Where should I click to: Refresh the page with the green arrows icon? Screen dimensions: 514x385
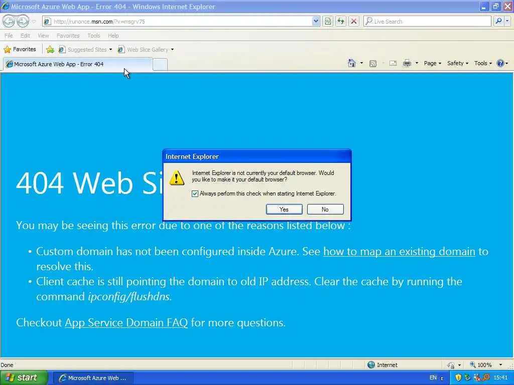[341, 21]
